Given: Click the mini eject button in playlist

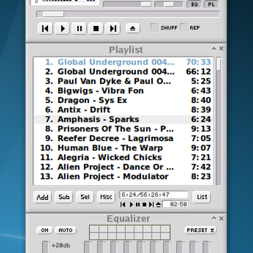Looking at the screenshot, I should (158, 204).
